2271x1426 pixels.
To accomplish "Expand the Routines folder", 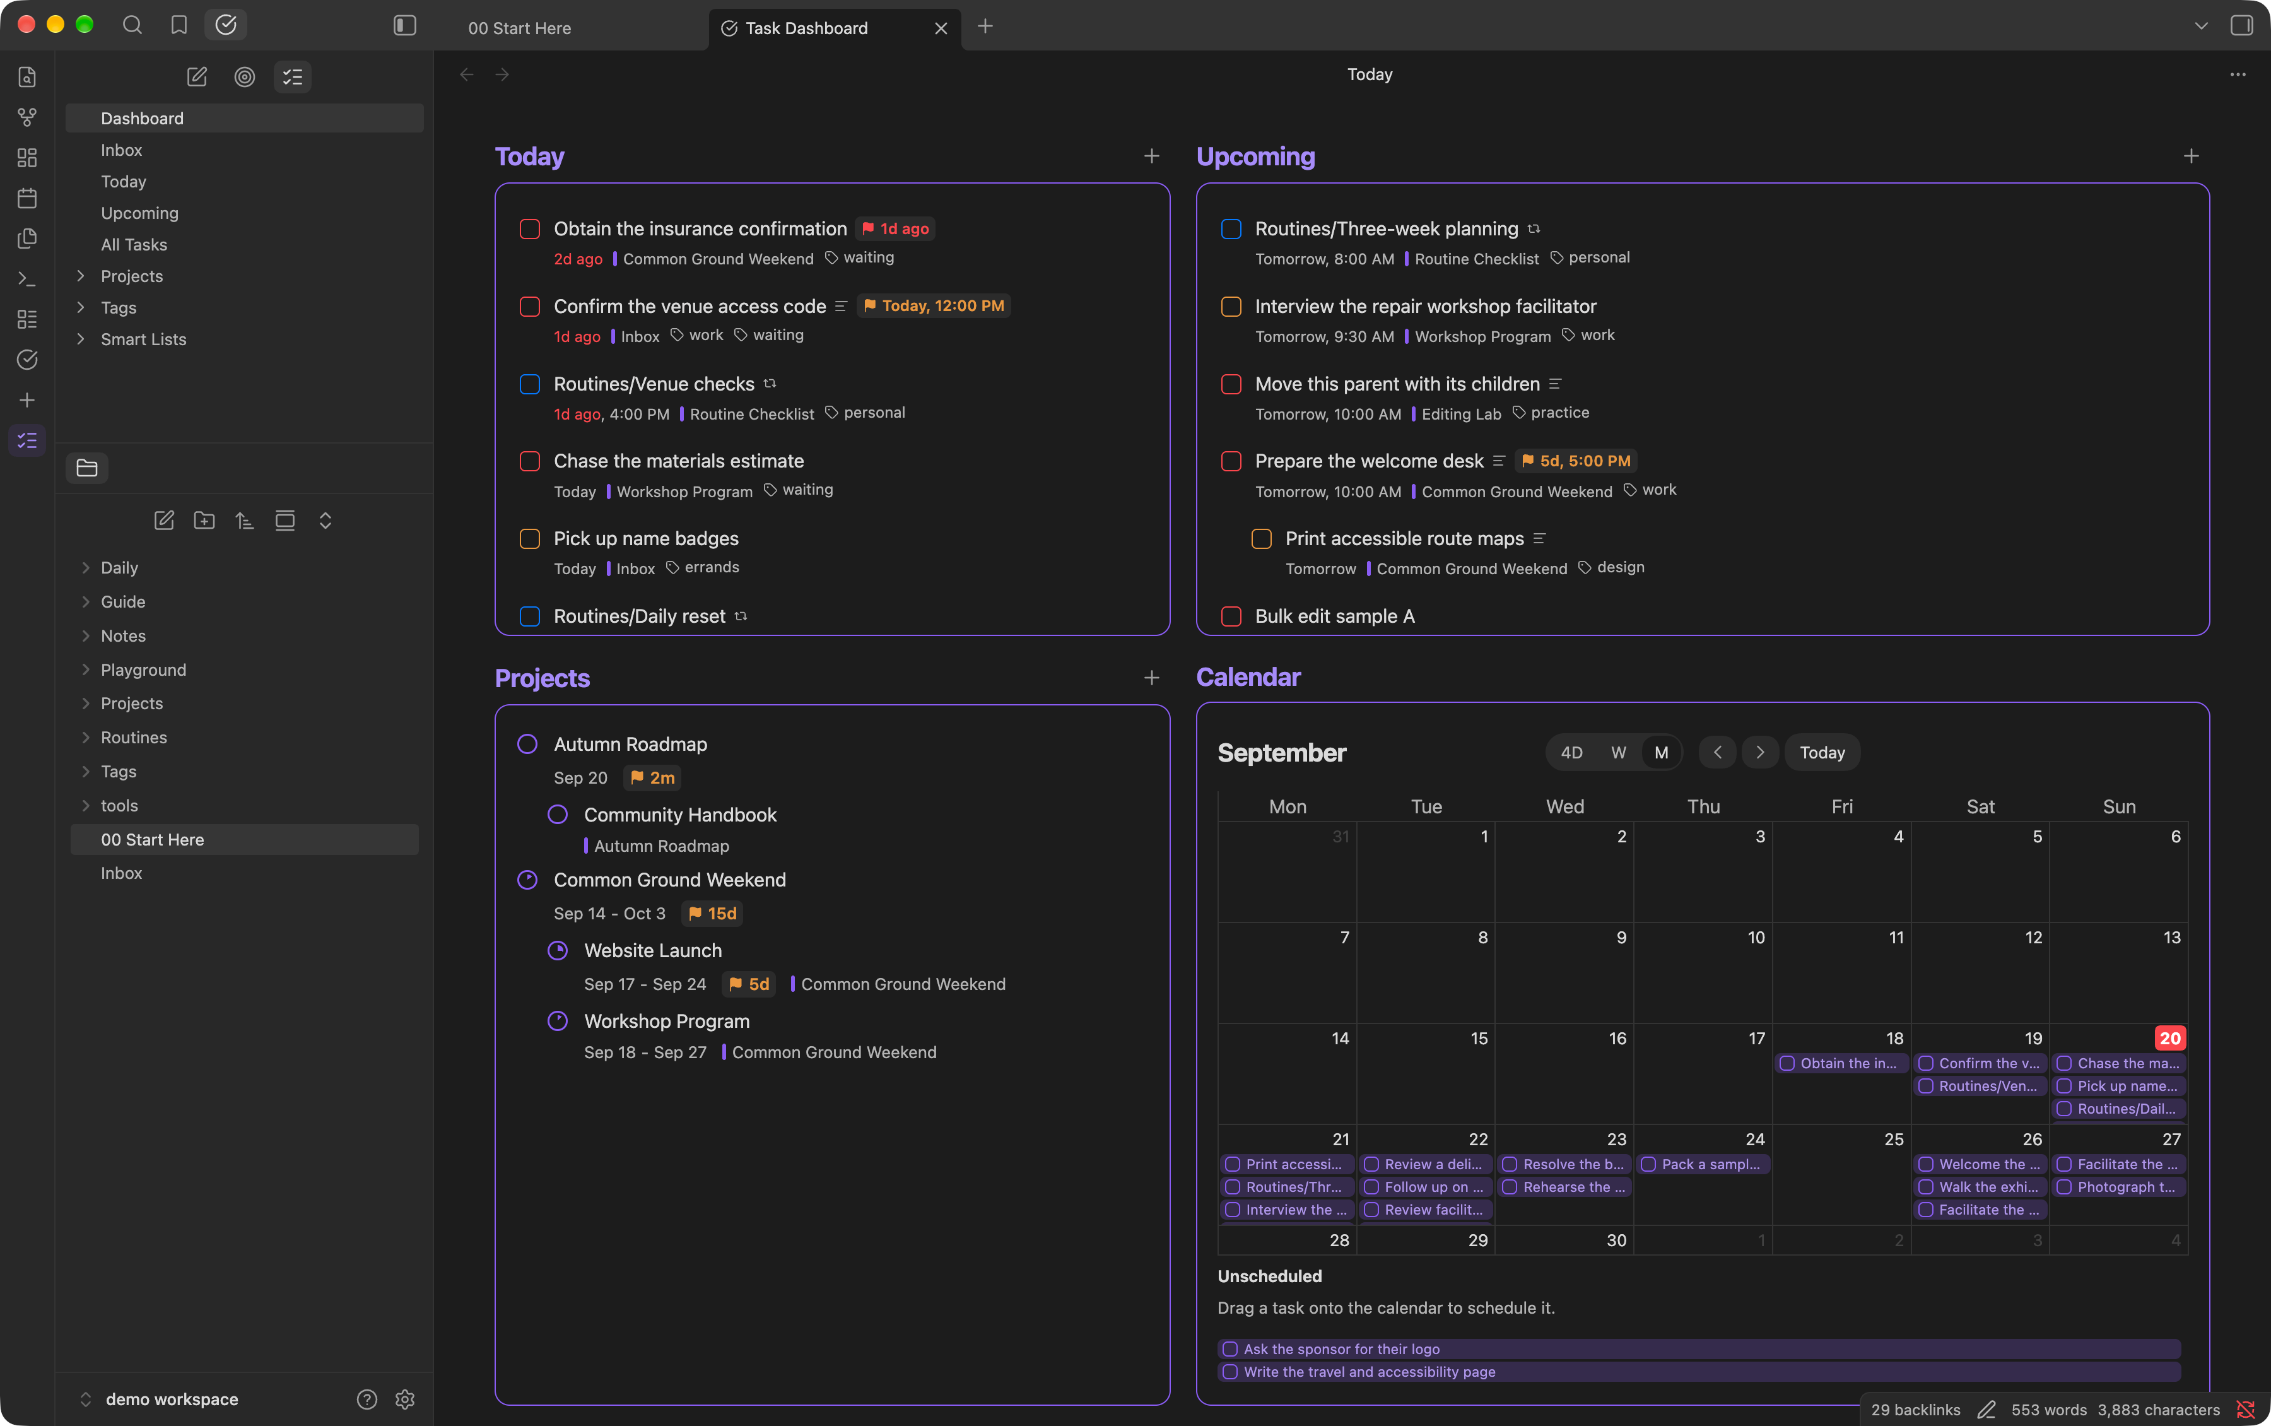I will click(86, 738).
